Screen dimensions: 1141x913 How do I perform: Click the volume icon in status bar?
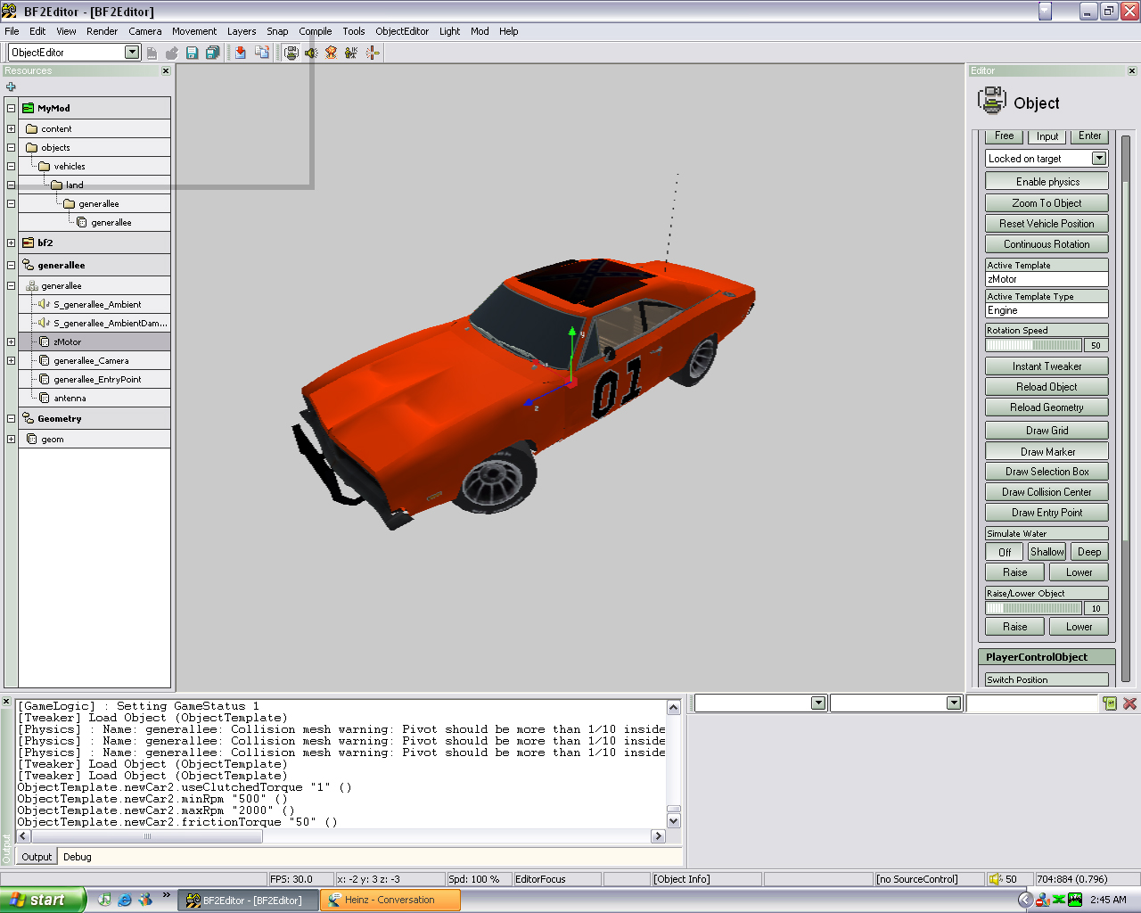996,879
